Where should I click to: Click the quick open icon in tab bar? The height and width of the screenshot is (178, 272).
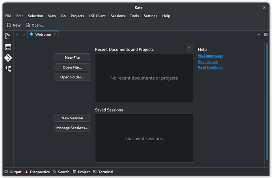(259, 35)
